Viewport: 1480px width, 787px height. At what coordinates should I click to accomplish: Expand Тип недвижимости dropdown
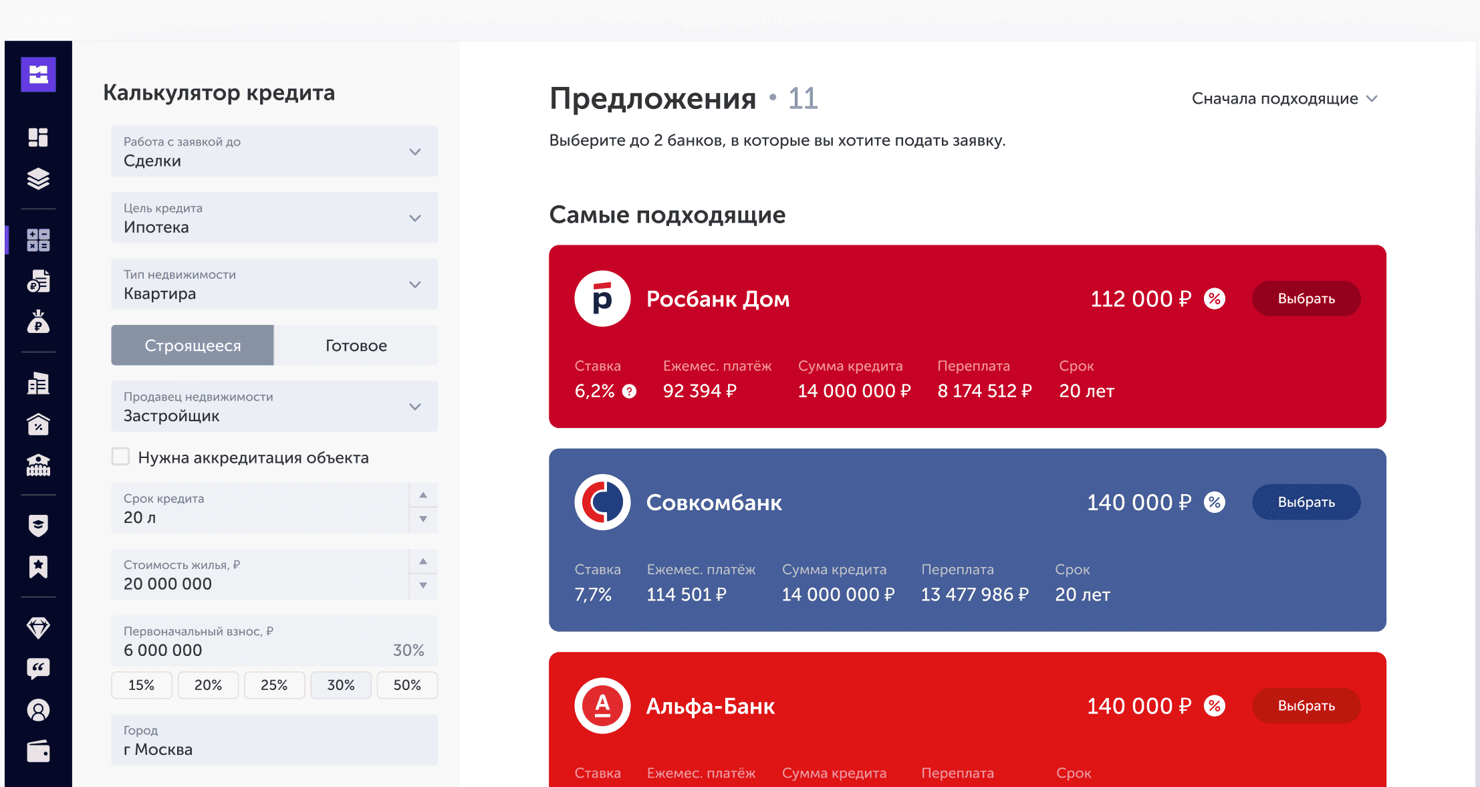(x=275, y=284)
